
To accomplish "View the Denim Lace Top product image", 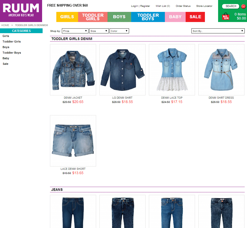I will click(172, 70).
